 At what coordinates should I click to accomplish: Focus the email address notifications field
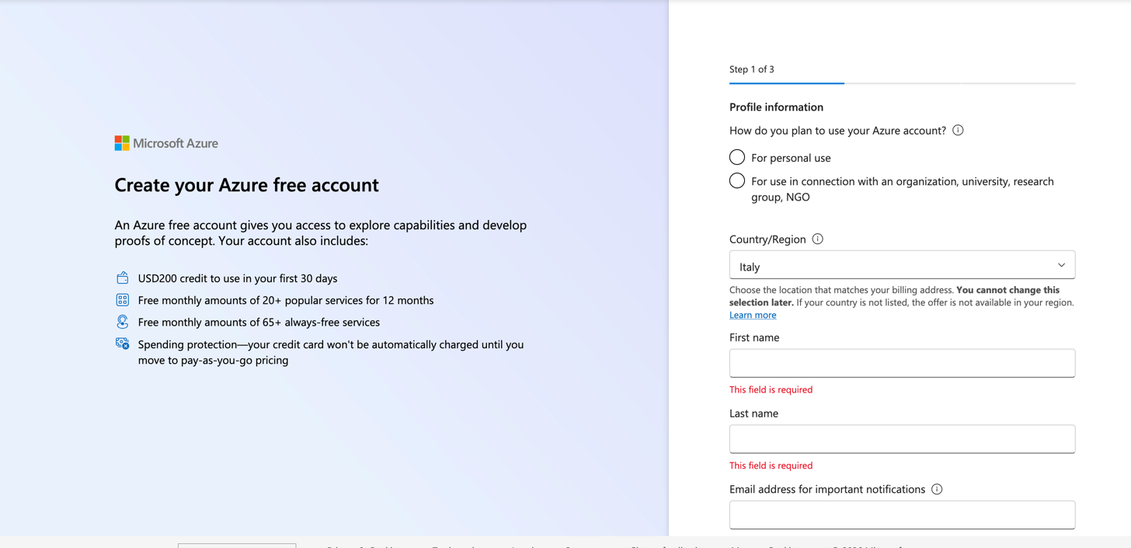(901, 515)
